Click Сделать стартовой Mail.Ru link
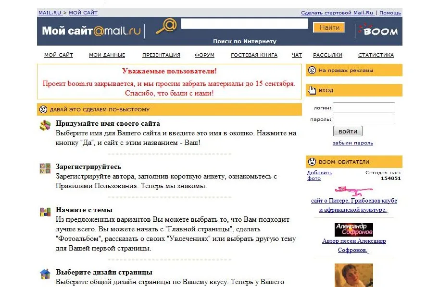439x287 pixels. [x=337, y=12]
